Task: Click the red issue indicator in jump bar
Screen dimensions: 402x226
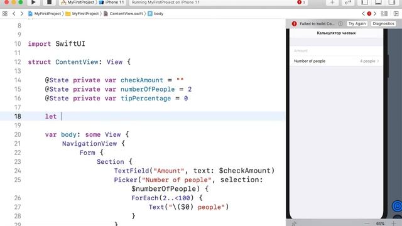Action: coord(369,14)
